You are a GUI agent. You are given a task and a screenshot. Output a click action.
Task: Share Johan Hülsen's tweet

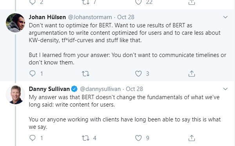click(x=192, y=73)
